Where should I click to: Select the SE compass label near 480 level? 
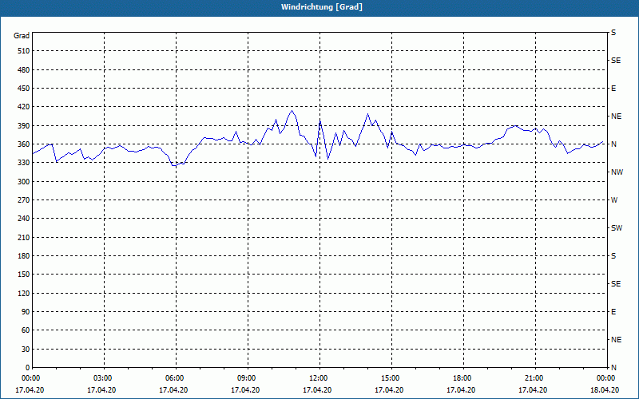(616, 61)
